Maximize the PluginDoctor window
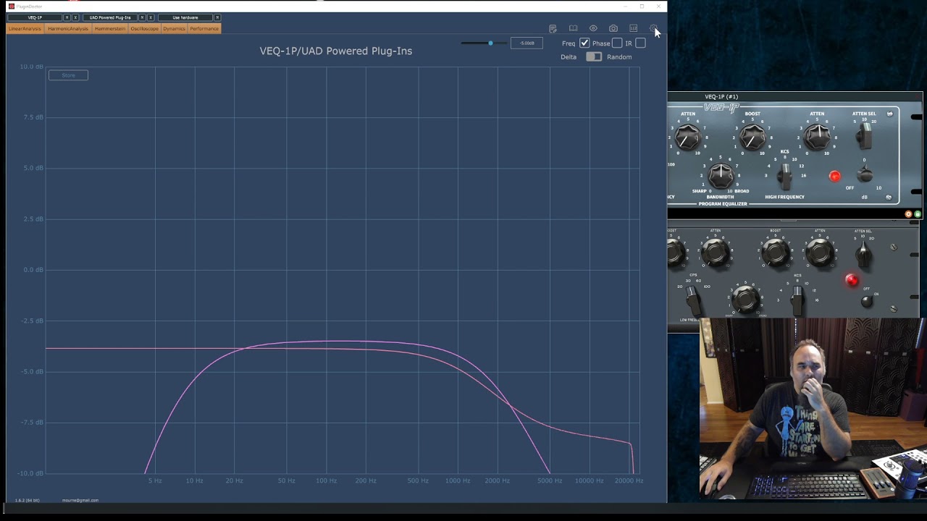 coord(642,6)
